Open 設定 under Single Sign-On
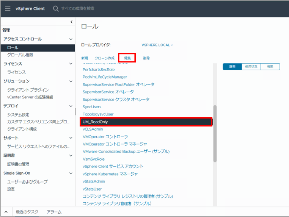This screenshot has height=217, width=289. (11, 189)
